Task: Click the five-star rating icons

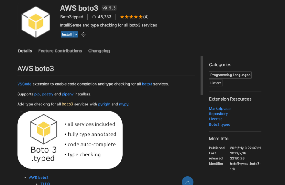Action: coord(131,17)
